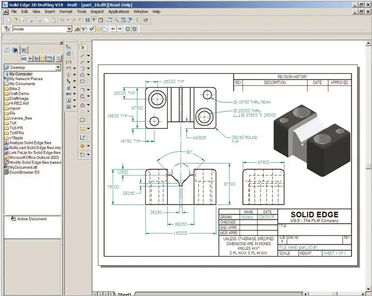Switch to the Sheet1 tab
This screenshot has height=296, width=372.
coord(124,294)
